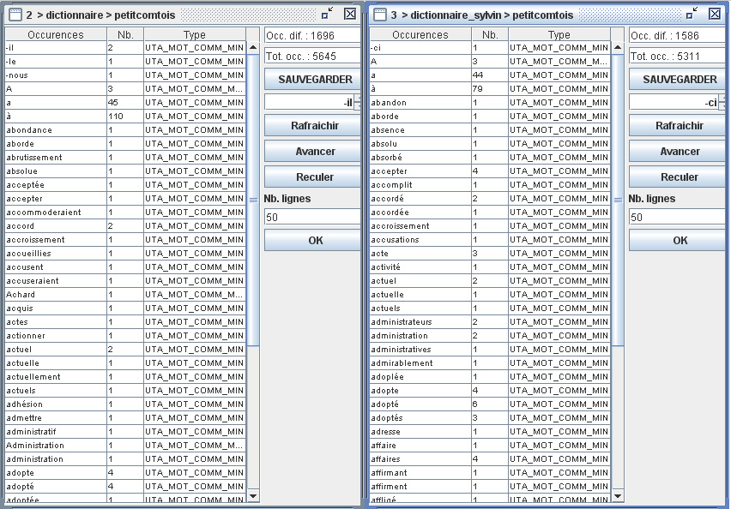Screen dimensions: 731x509
Task: Maximize the dictionnaire_sylvin > petitcomtois window
Action: tap(692, 14)
